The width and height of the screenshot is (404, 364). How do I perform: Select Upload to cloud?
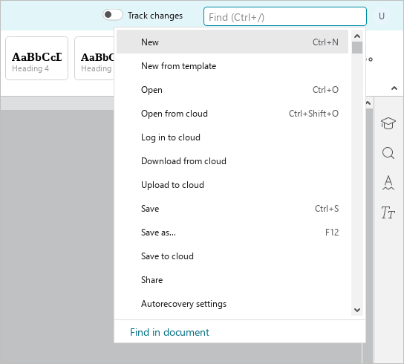[232, 185]
